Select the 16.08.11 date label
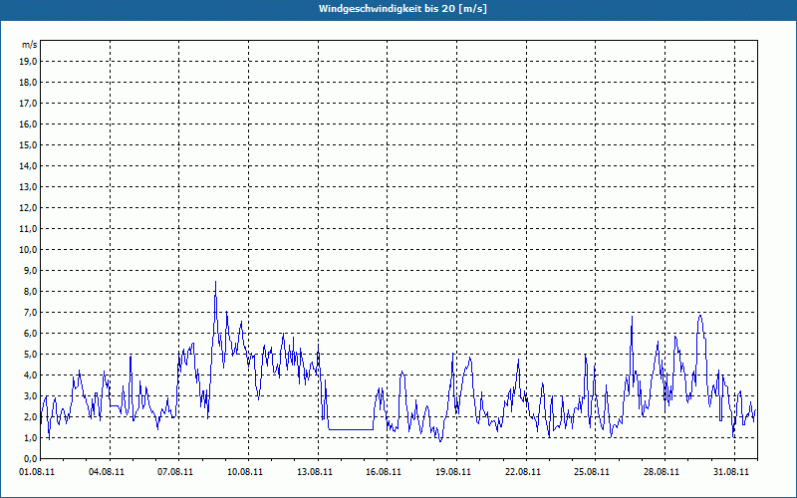Image resolution: width=797 pixels, height=498 pixels. 384,471
